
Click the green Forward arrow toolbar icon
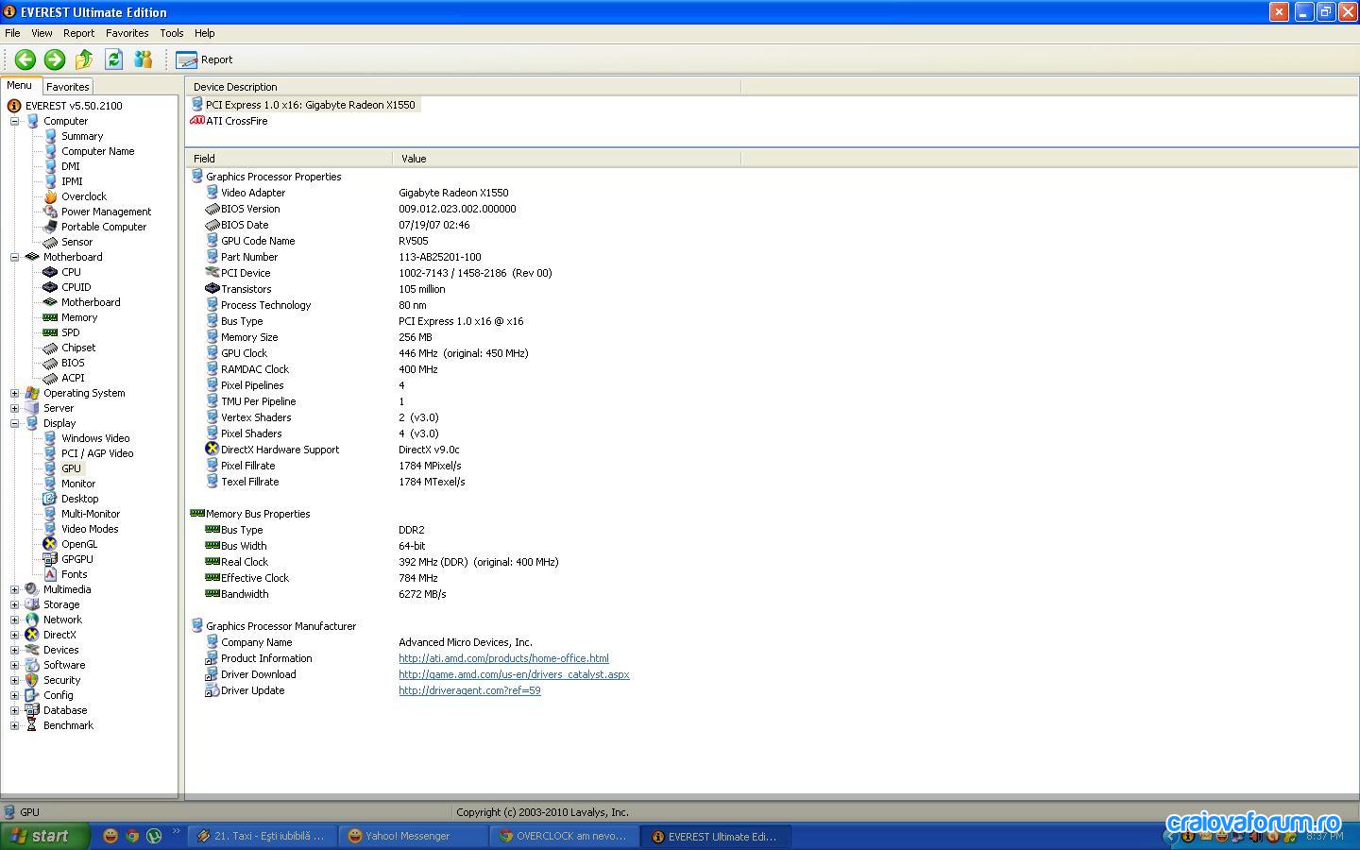[x=55, y=59]
